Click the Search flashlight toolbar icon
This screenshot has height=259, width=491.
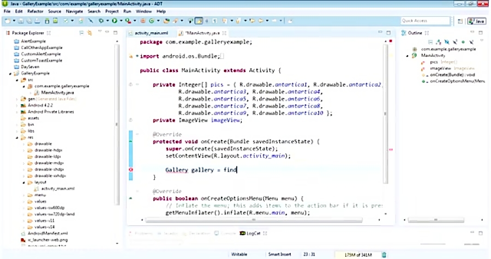(x=176, y=21)
